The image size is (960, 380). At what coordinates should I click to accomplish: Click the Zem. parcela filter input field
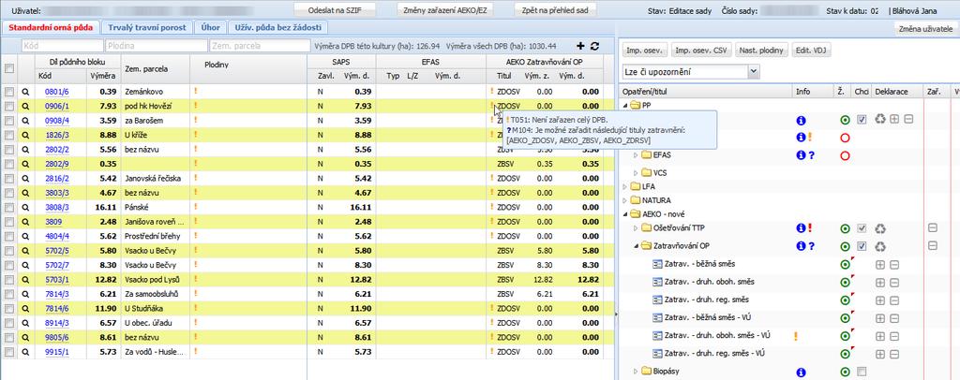(260, 46)
